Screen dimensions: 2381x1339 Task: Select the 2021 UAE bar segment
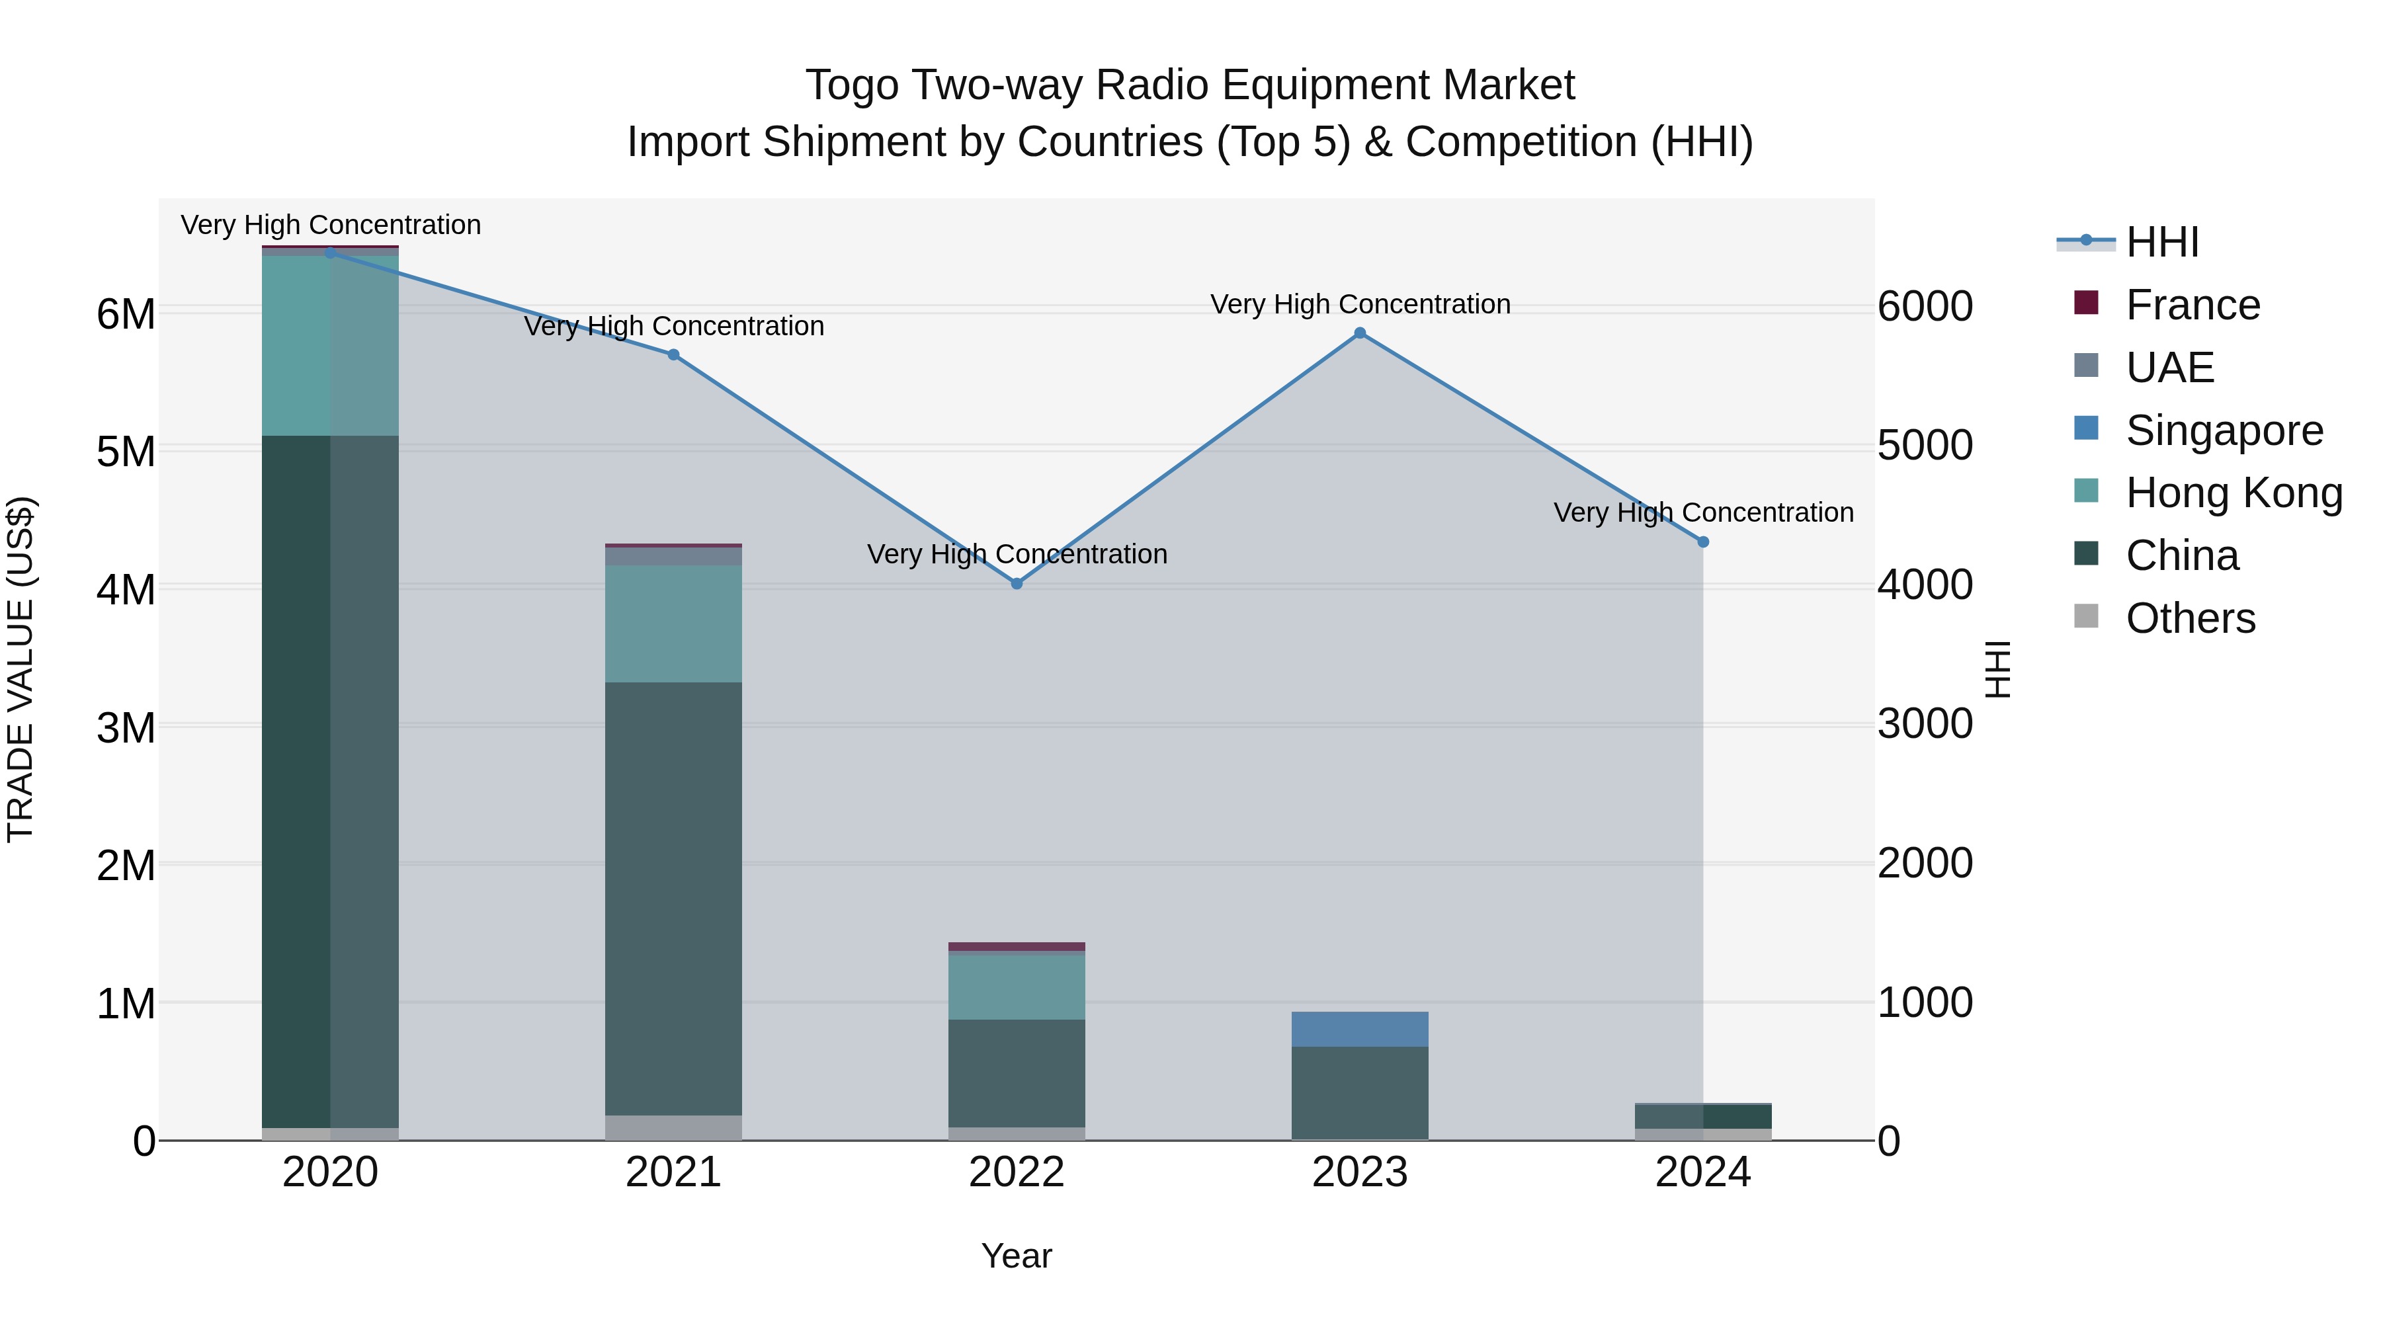[673, 556]
